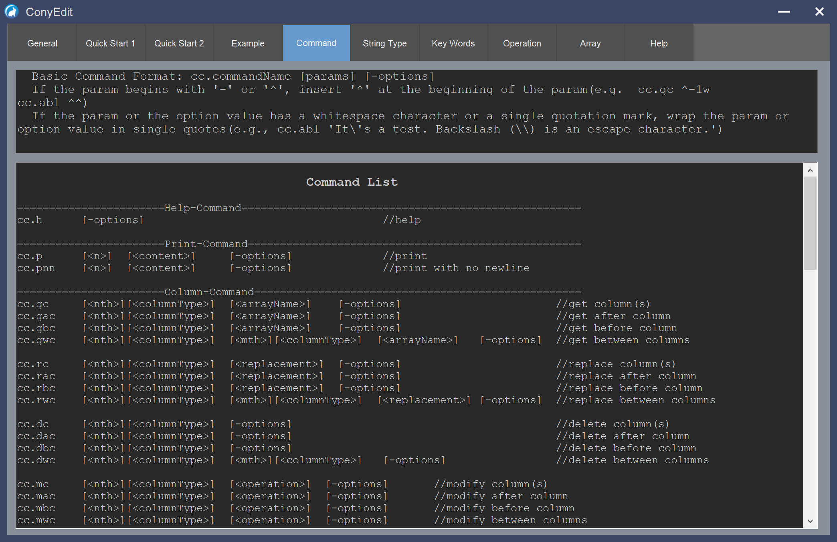This screenshot has width=837, height=542.
Task: Switch to the Array tab
Action: pos(590,43)
